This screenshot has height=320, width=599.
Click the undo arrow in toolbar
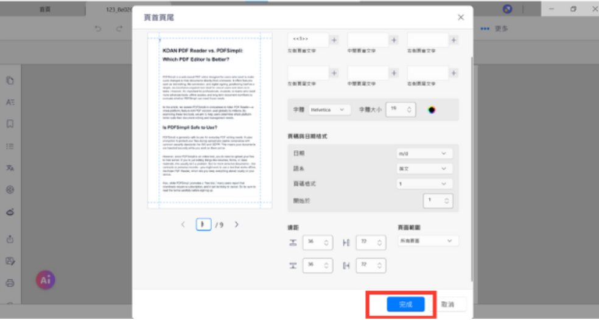pos(98,29)
